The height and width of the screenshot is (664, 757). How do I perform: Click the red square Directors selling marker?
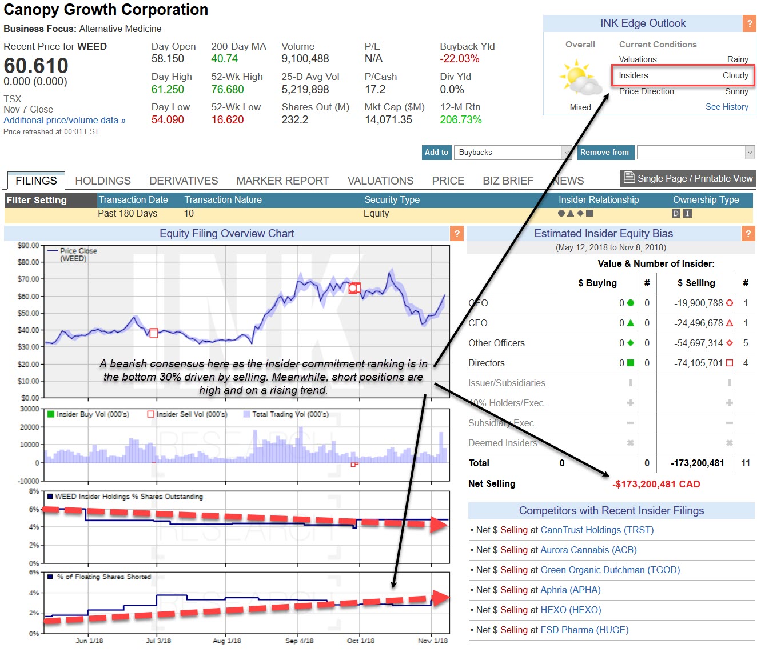click(x=730, y=363)
